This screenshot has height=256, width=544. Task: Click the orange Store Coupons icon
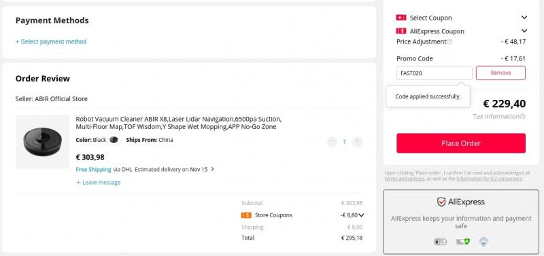pos(246,215)
